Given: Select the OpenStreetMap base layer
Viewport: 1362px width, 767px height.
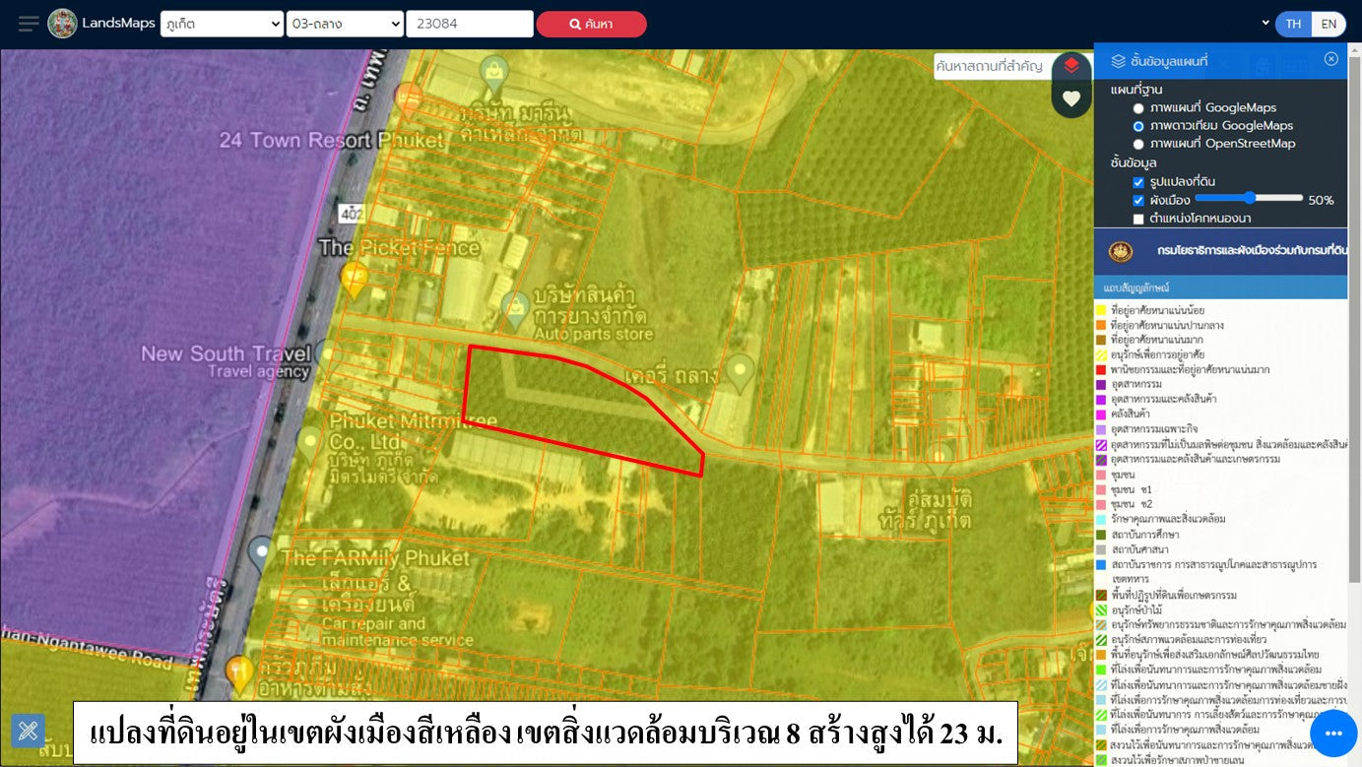Looking at the screenshot, I should tap(1138, 144).
